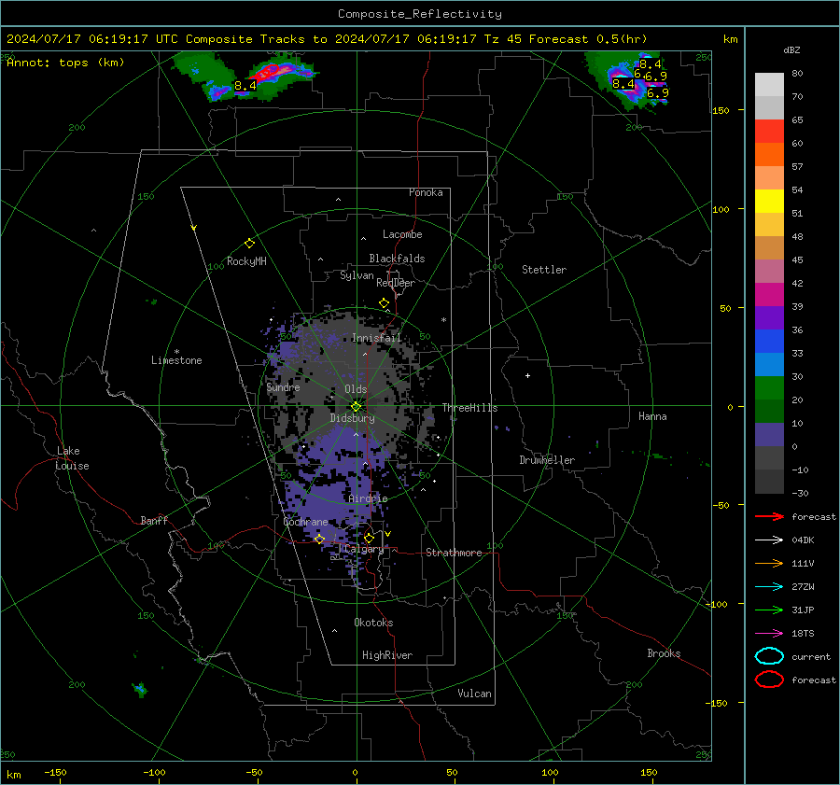Click yellow diamond marker near RedDeer
840x785 pixels.
pos(384,303)
